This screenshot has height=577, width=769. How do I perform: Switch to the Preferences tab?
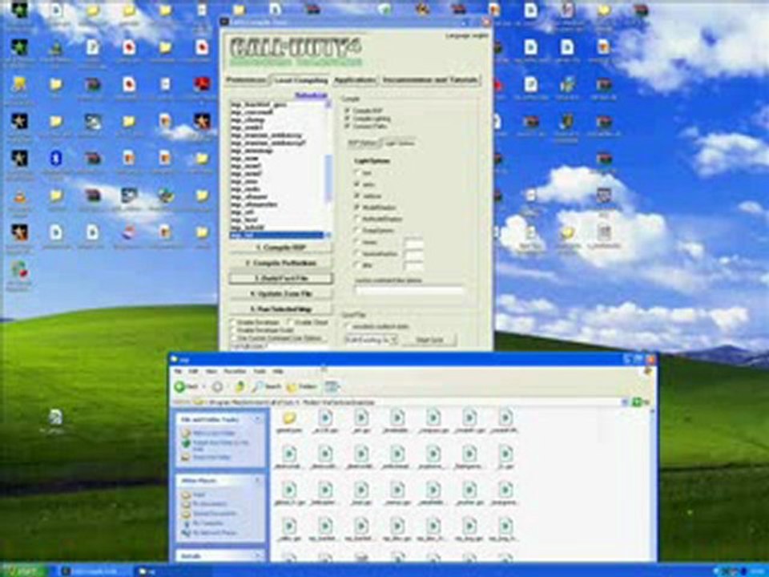[x=247, y=80]
